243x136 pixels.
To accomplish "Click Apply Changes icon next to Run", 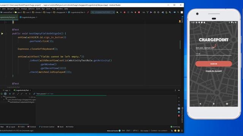I will point(121,12).
